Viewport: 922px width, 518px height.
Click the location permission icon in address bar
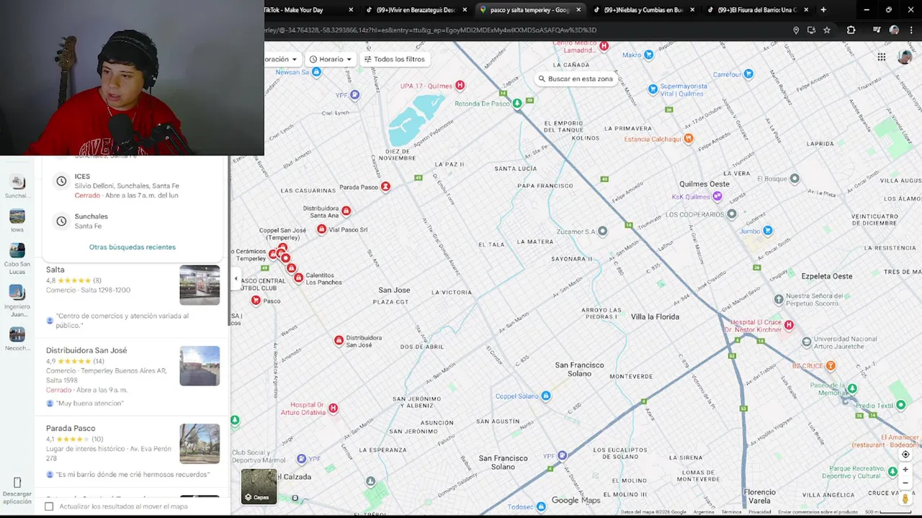click(x=796, y=30)
